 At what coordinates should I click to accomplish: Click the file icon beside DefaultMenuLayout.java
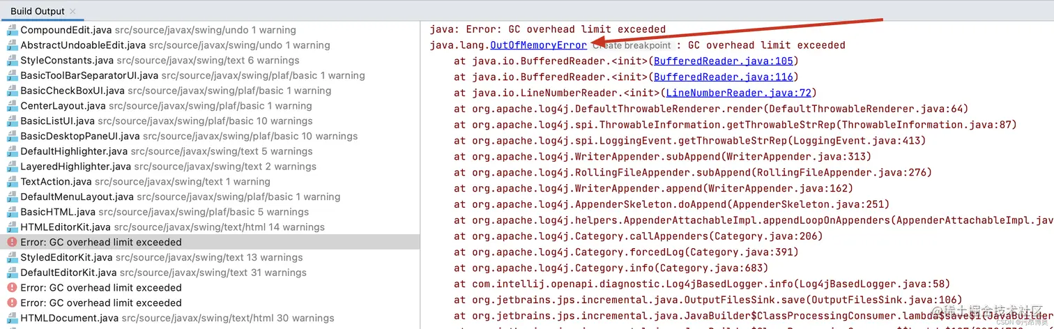[12, 197]
